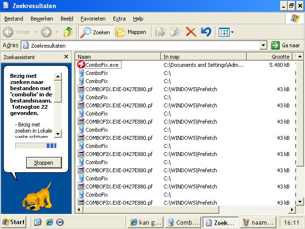Click search balloon scroll down arrow

point(58,134)
